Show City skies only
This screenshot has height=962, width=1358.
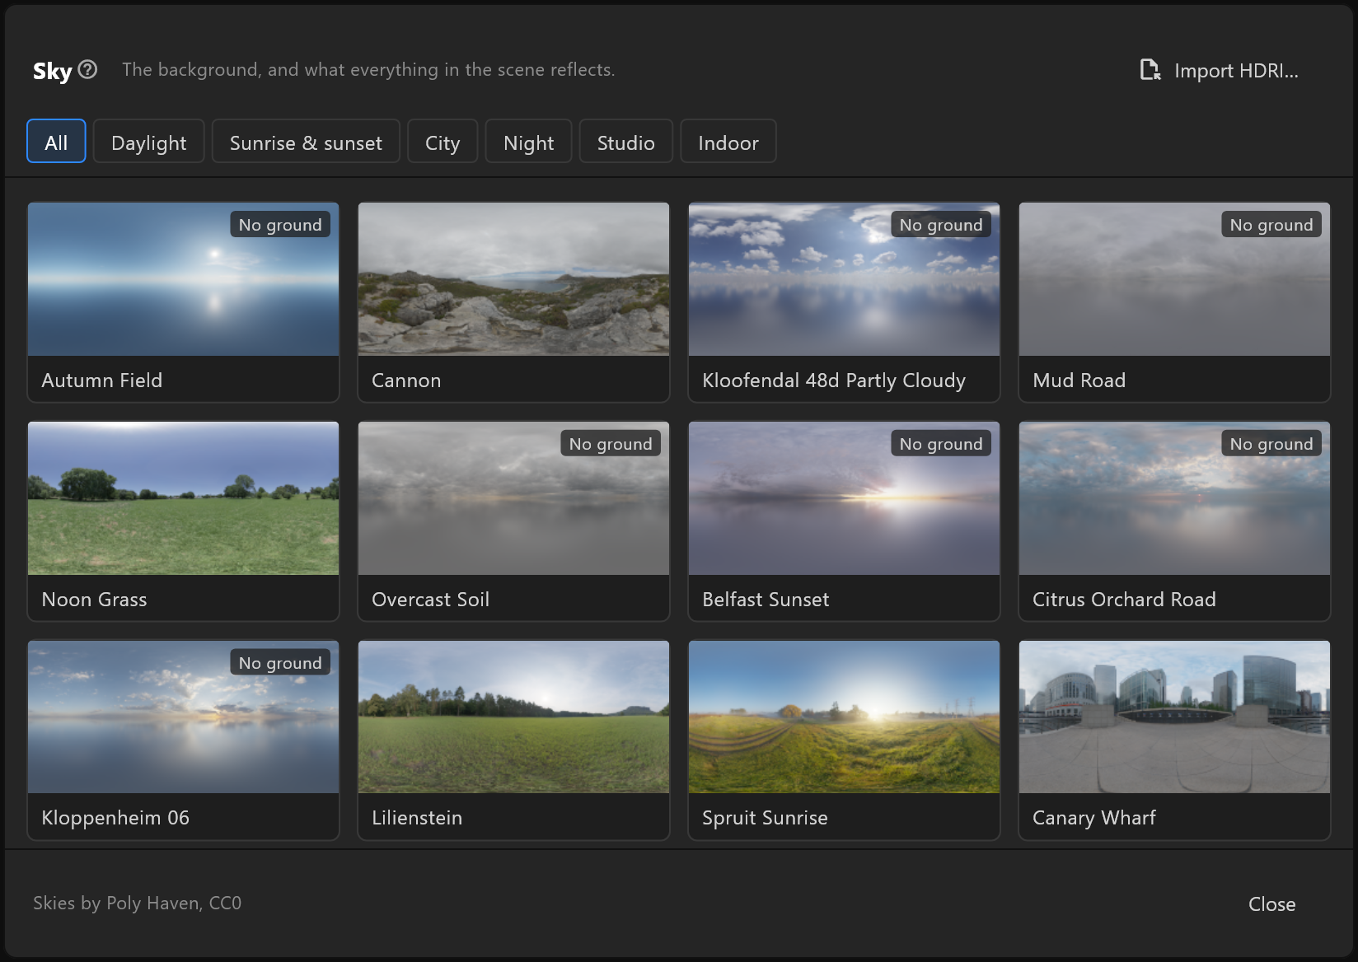(443, 142)
